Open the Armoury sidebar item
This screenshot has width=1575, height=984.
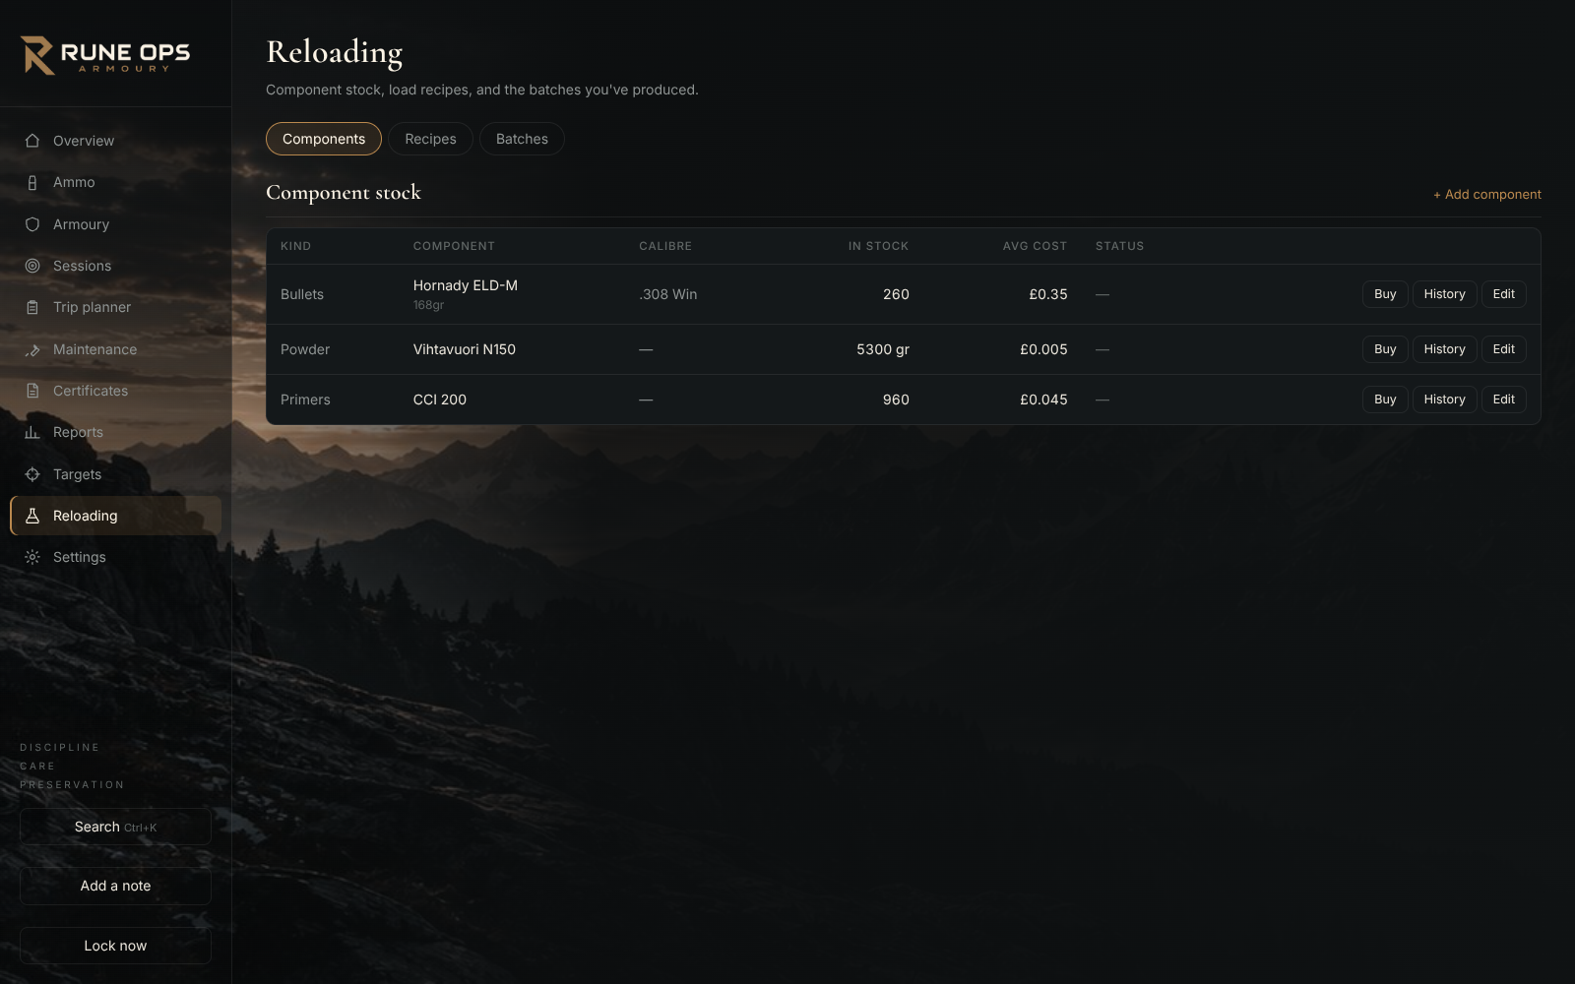point(115,224)
